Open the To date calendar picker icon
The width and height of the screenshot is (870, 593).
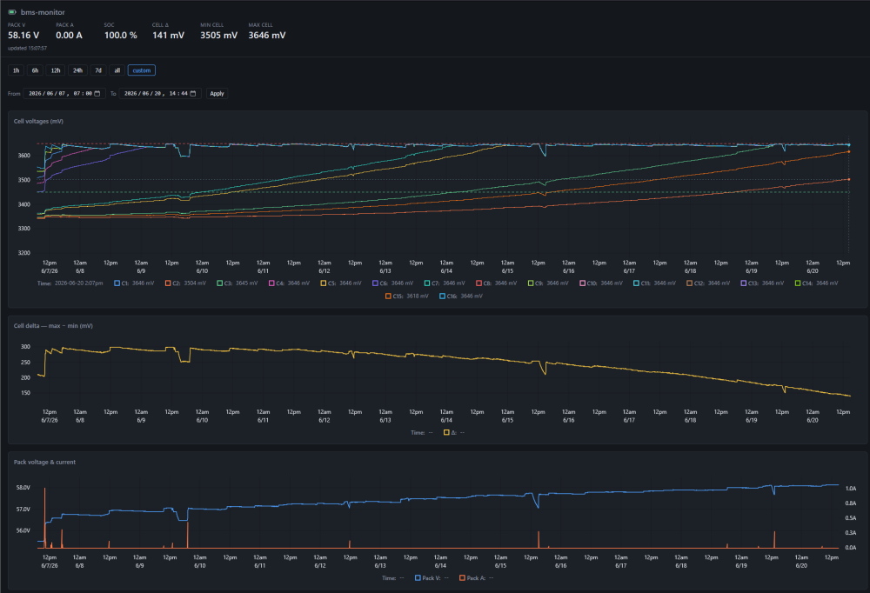pos(193,93)
